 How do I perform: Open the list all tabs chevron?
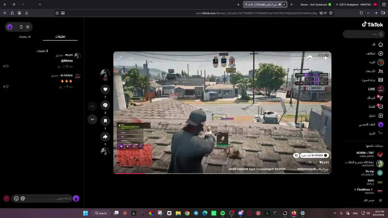pos(40,5)
